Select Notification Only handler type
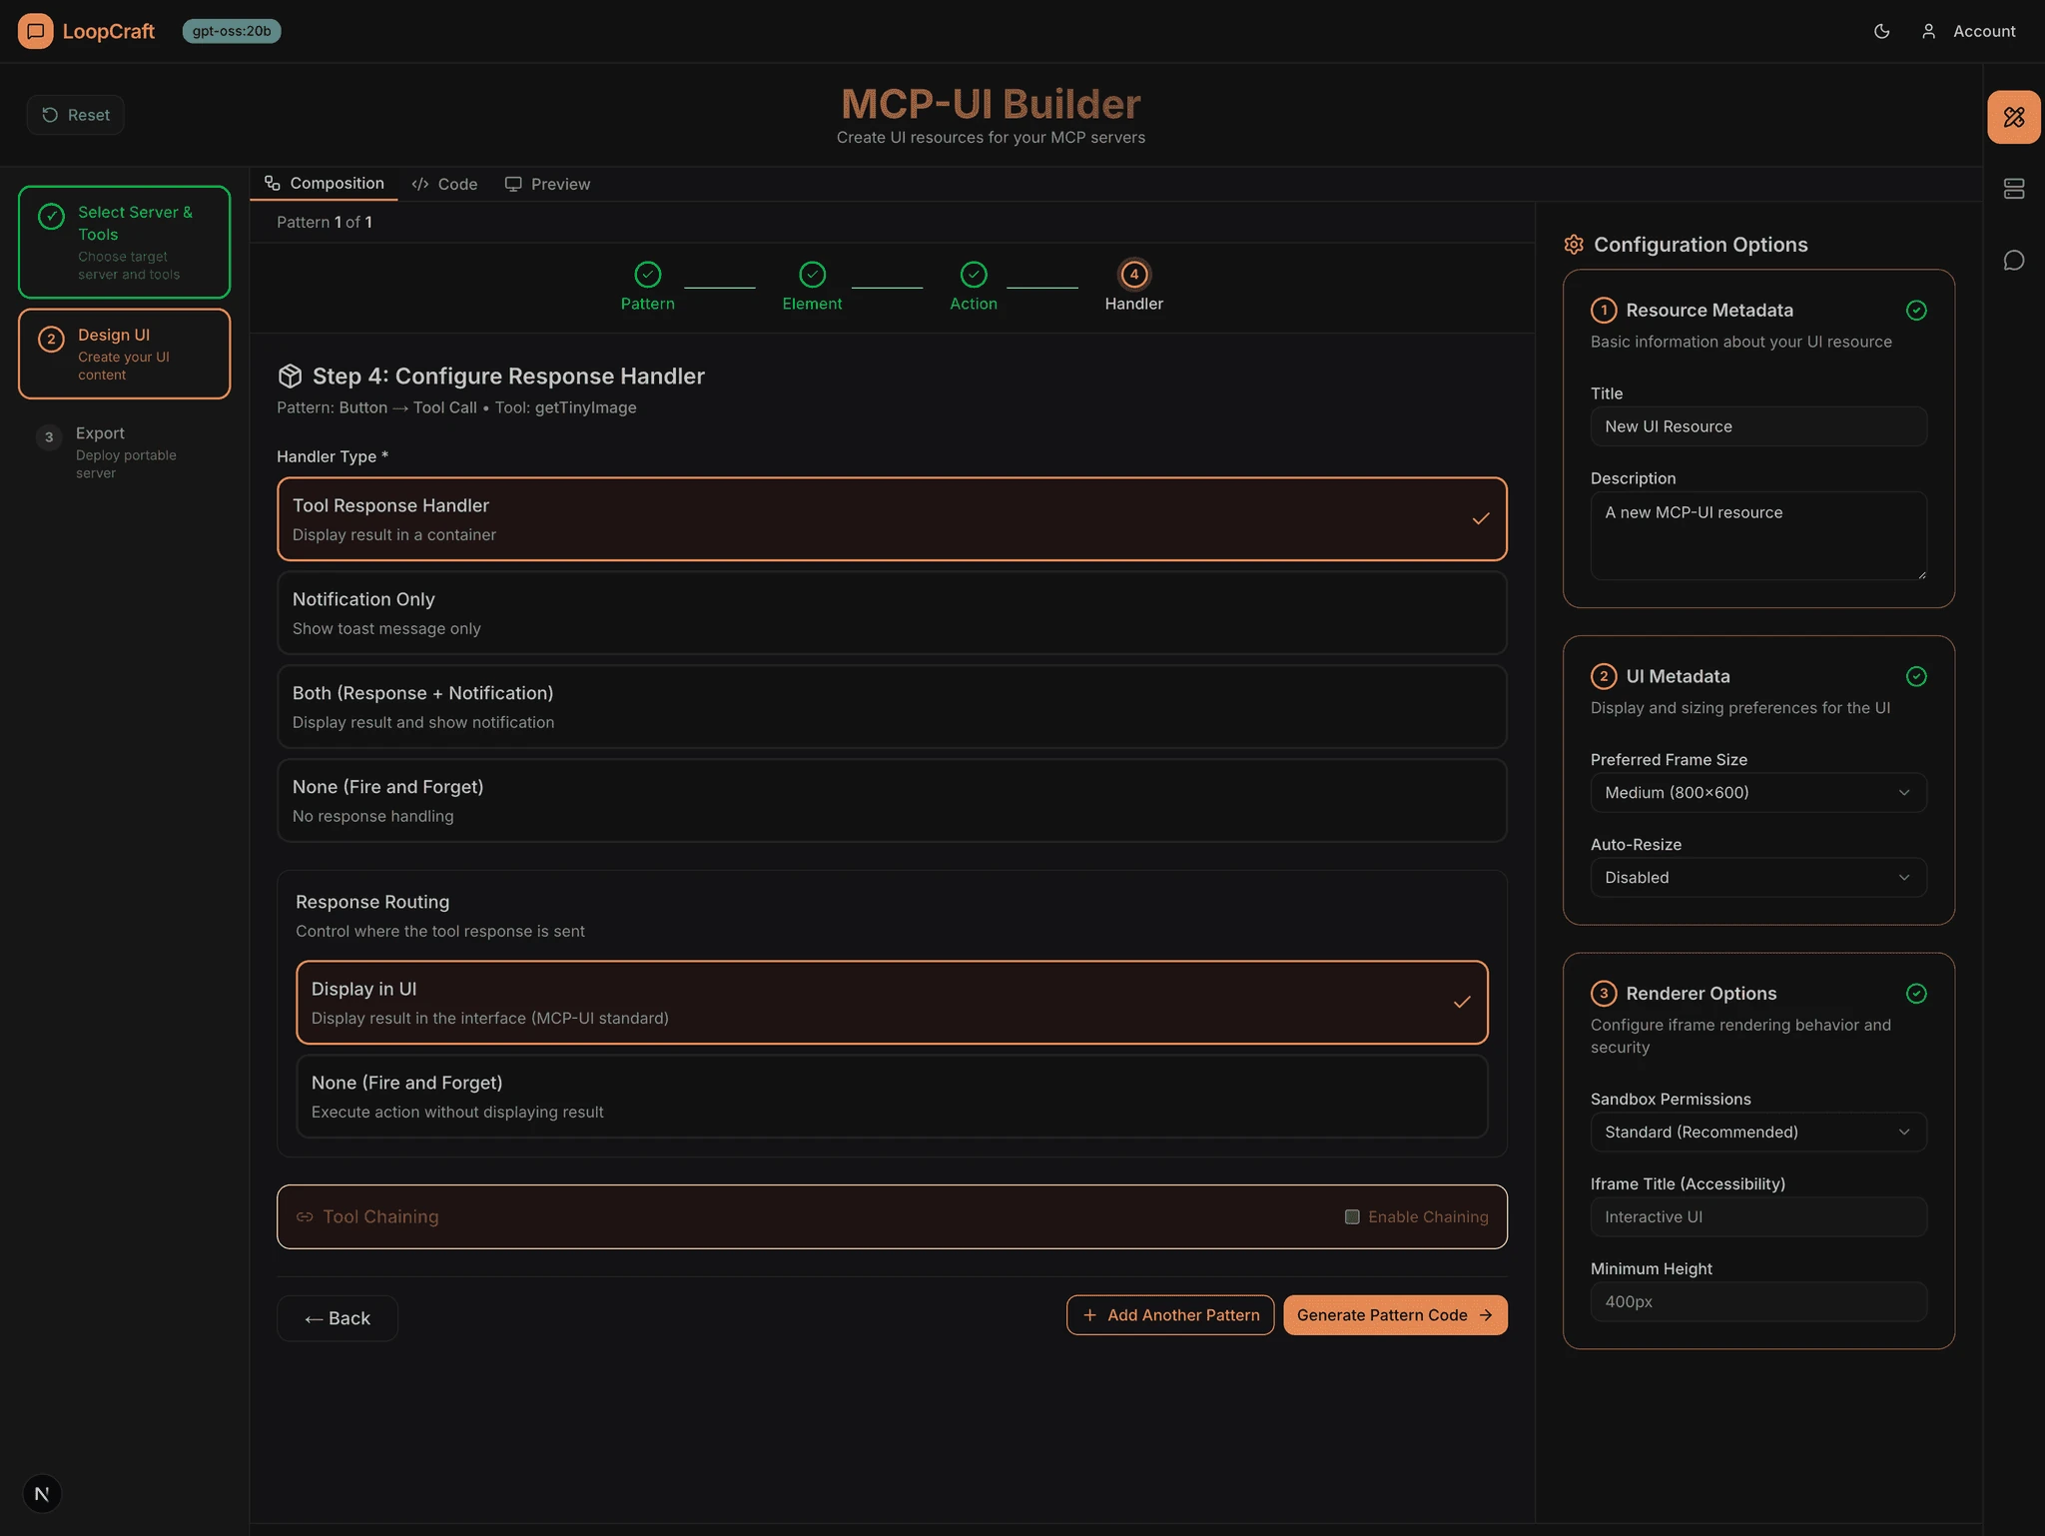This screenshot has width=2045, height=1536. 892,613
